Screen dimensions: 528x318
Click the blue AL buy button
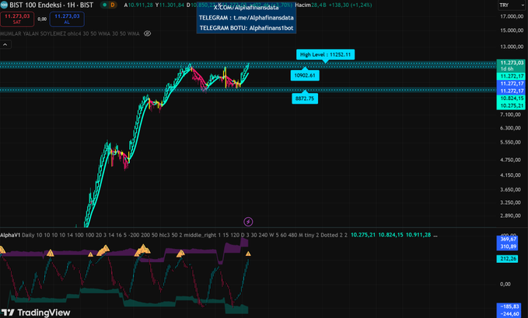coord(67,19)
